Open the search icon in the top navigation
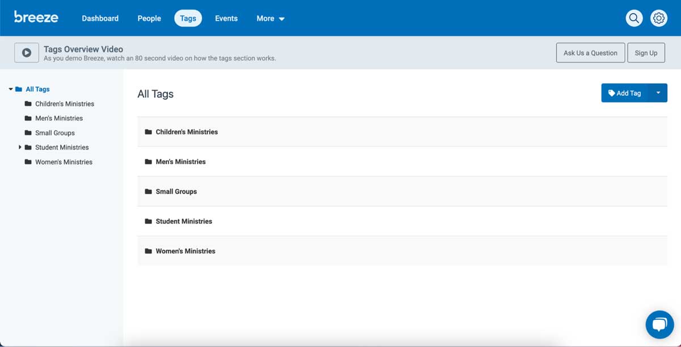This screenshot has width=681, height=347. (634, 18)
